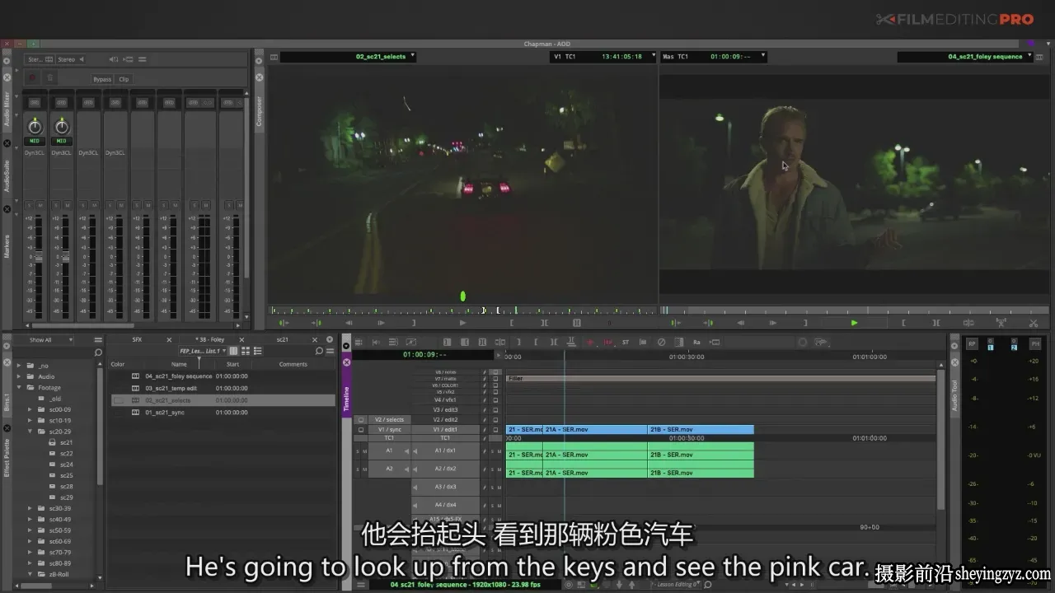Switch to the SFX bin tab
The image size is (1055, 593).
[137, 339]
